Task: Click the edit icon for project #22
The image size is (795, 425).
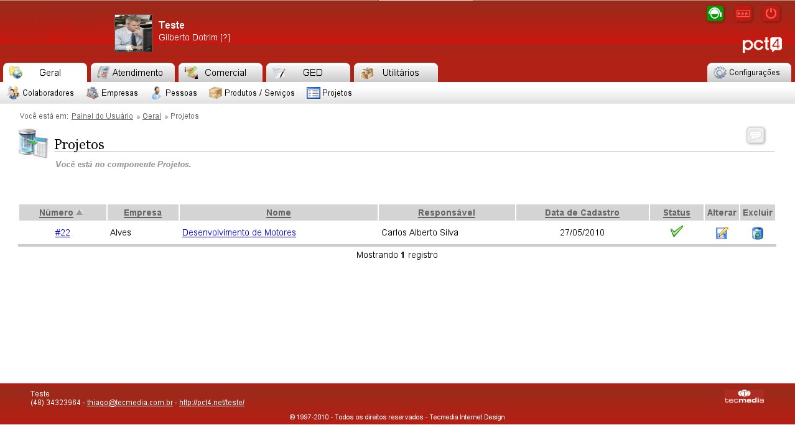Action: 722,233
